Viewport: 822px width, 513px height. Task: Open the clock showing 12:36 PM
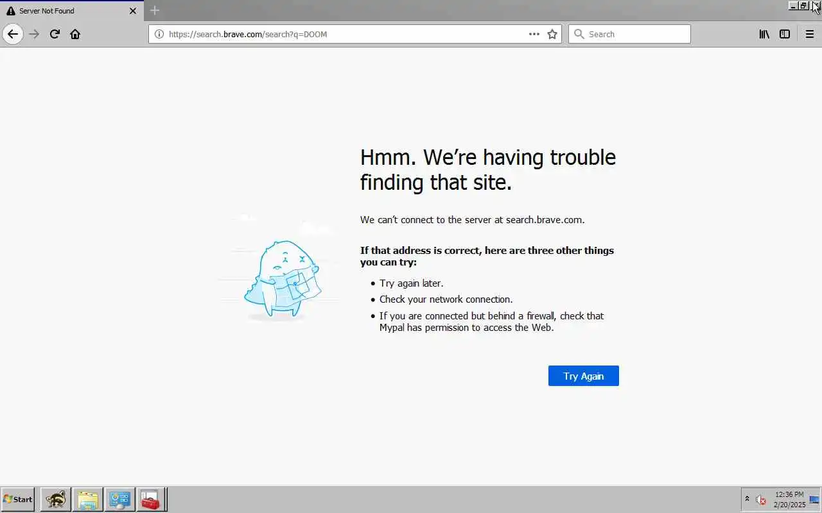tap(789, 500)
